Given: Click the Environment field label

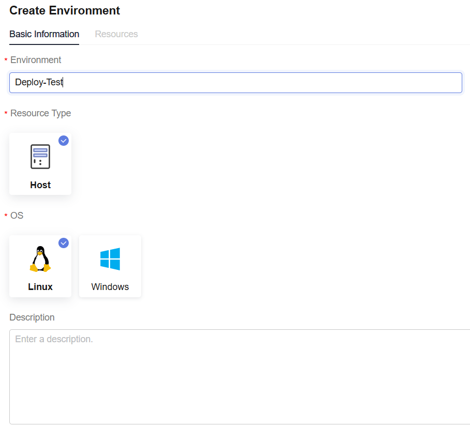Looking at the screenshot, I should 36,60.
